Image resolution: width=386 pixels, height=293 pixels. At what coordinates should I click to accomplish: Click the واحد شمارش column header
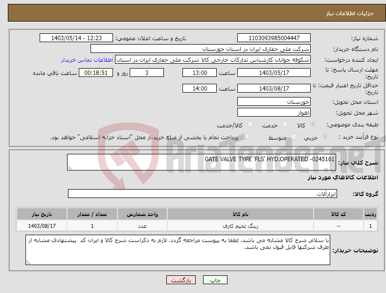tap(142, 214)
